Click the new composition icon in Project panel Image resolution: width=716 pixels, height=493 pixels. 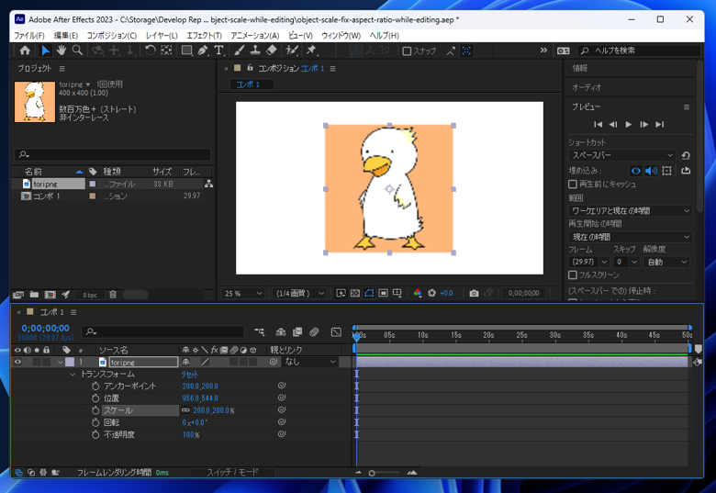click(x=50, y=295)
